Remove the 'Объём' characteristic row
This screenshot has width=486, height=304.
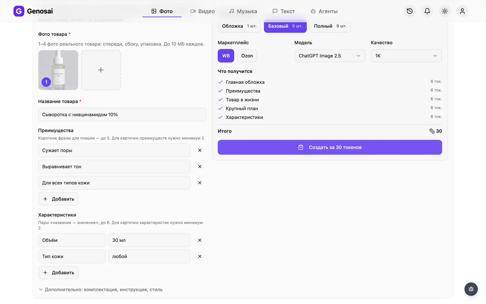pyautogui.click(x=200, y=240)
